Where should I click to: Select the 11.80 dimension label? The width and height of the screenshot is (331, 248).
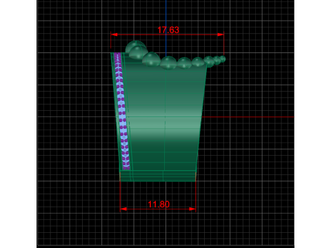tap(159, 204)
